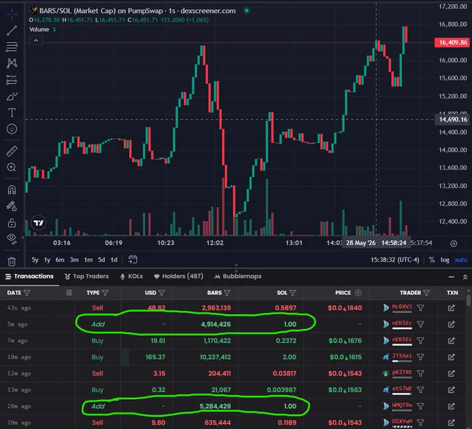Select the trend line drawing tool
This screenshot has height=429, width=472.
point(12,31)
